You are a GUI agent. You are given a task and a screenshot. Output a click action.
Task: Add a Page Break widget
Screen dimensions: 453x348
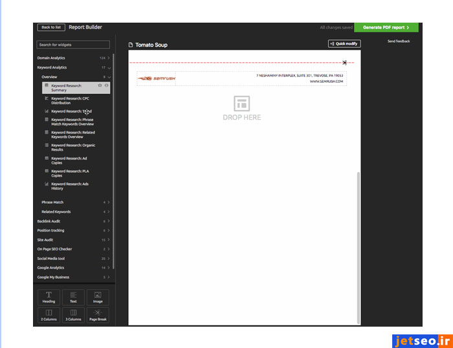(x=98, y=315)
